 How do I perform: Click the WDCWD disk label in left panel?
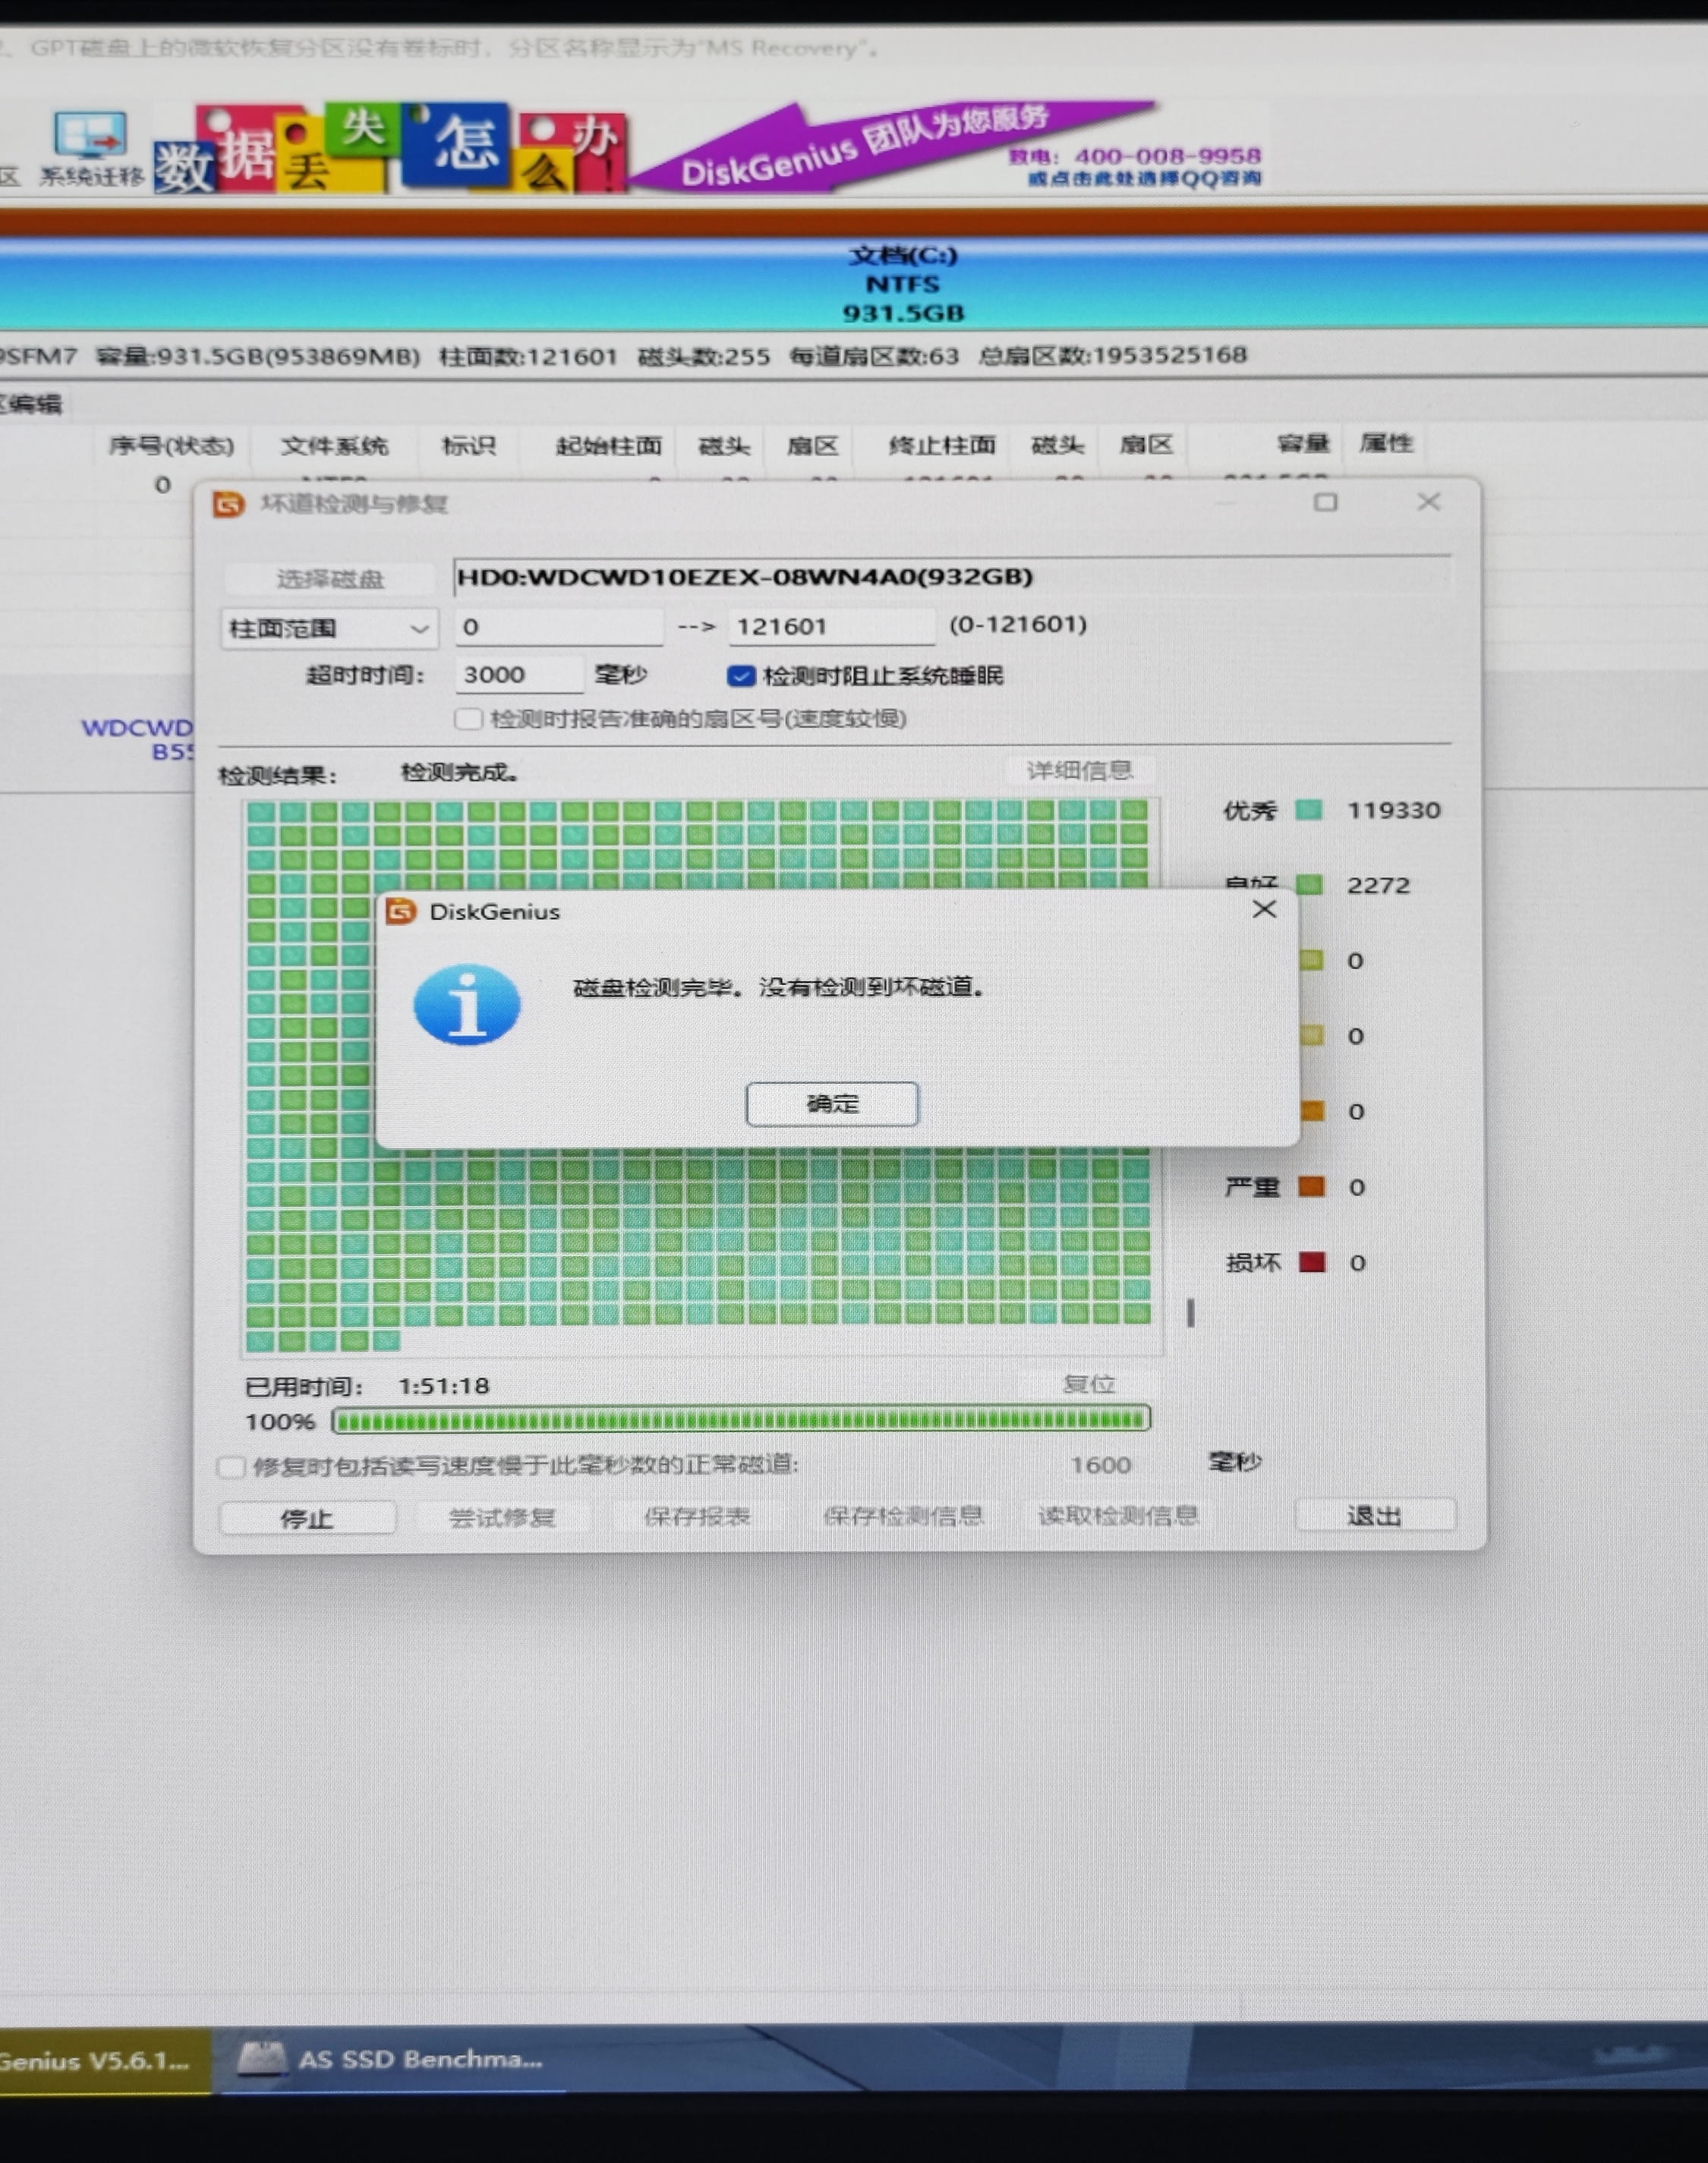click(x=138, y=738)
